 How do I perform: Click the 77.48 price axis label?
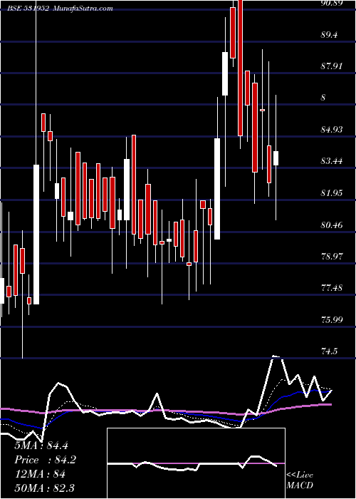coord(332,288)
